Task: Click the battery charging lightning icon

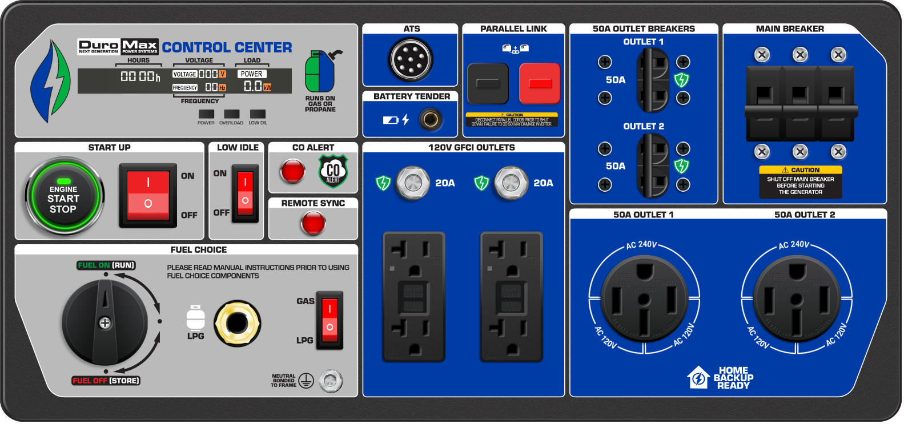Action: 405,120
